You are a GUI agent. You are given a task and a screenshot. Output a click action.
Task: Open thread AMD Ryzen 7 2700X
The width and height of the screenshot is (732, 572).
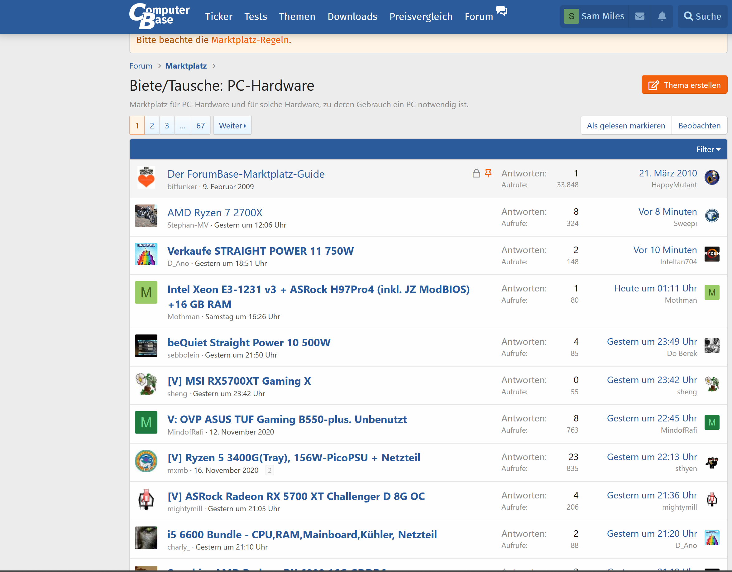(215, 213)
